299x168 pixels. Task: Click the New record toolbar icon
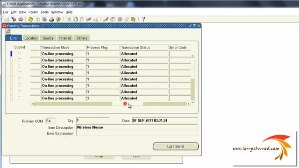(x=7, y=19)
